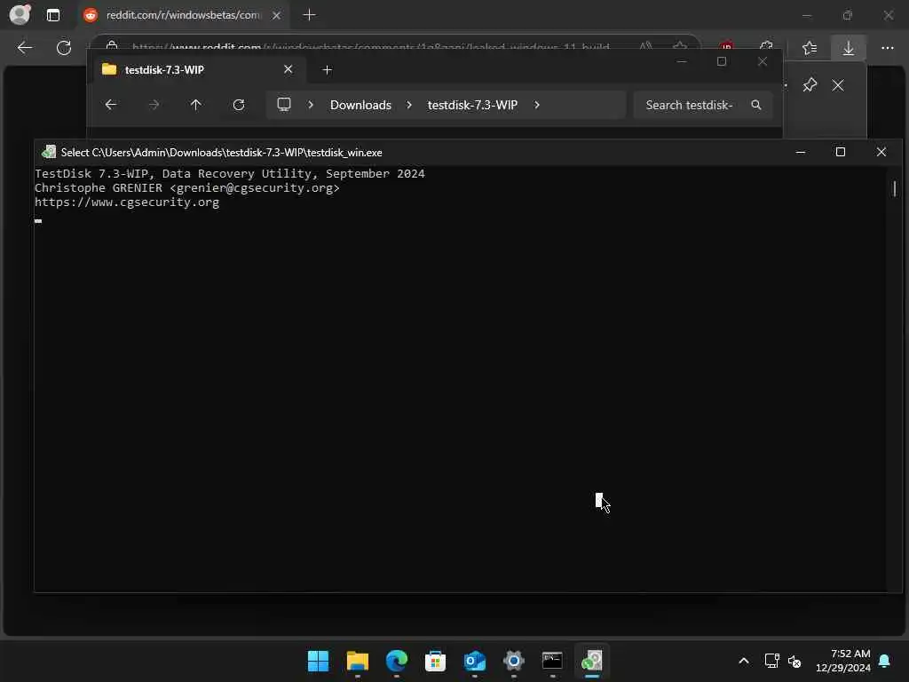Image resolution: width=909 pixels, height=682 pixels.
Task: Click the cgsecurity.org URL text in console
Action: point(127,202)
